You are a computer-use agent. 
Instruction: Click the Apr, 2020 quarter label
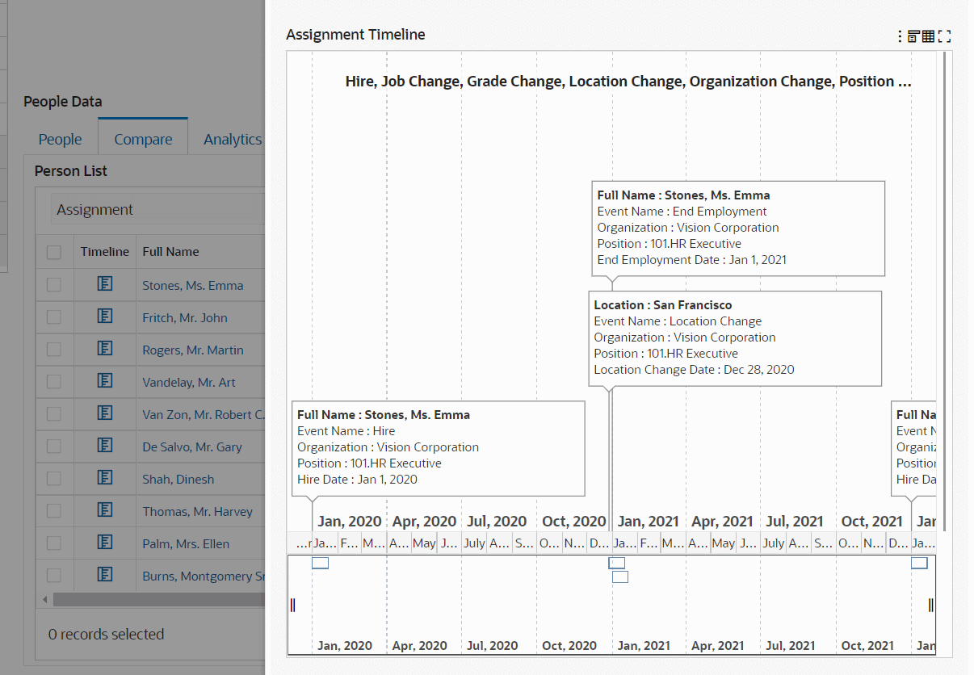click(x=424, y=522)
